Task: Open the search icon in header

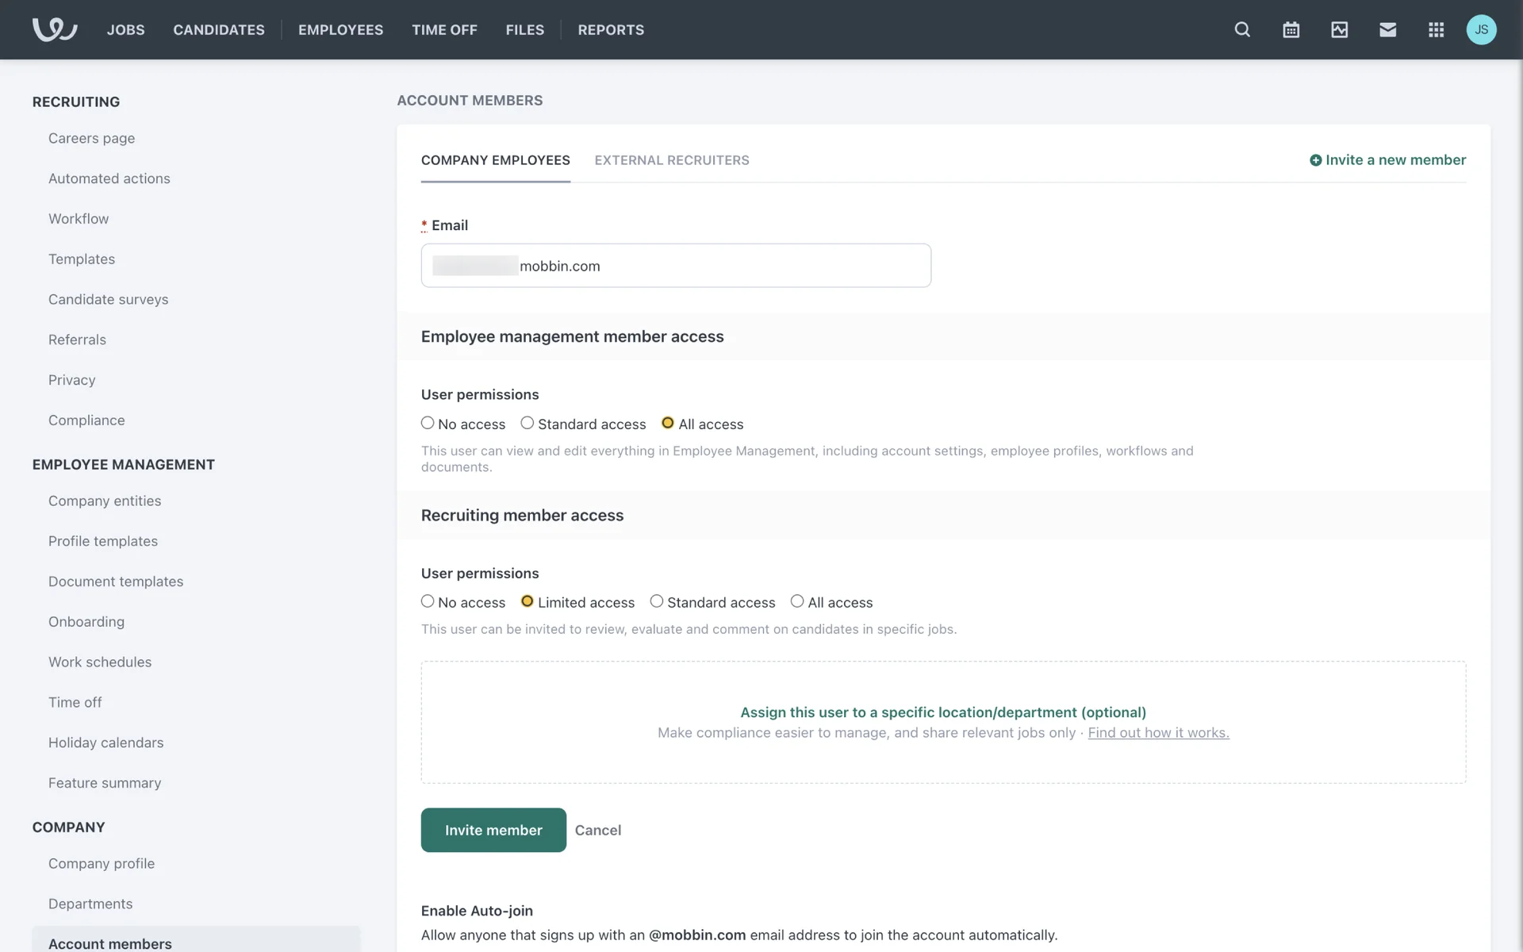Action: 1242,29
